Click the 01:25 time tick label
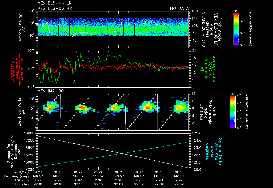This screenshot has width=273, height=188. 58,173
